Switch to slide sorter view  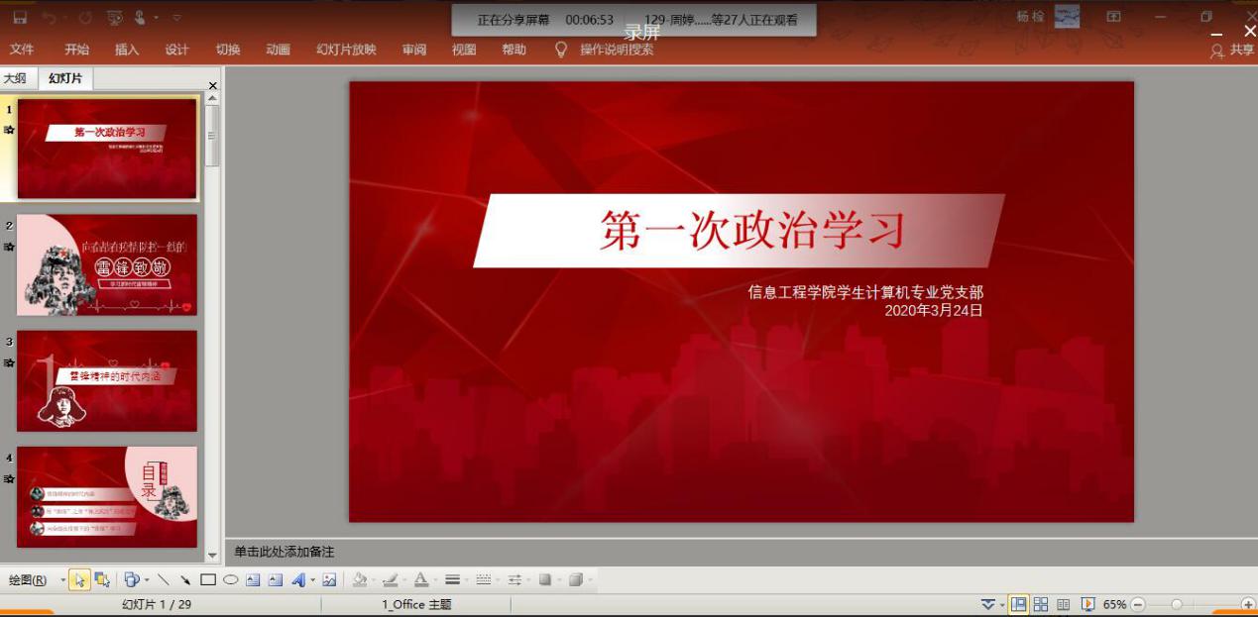click(x=1041, y=604)
